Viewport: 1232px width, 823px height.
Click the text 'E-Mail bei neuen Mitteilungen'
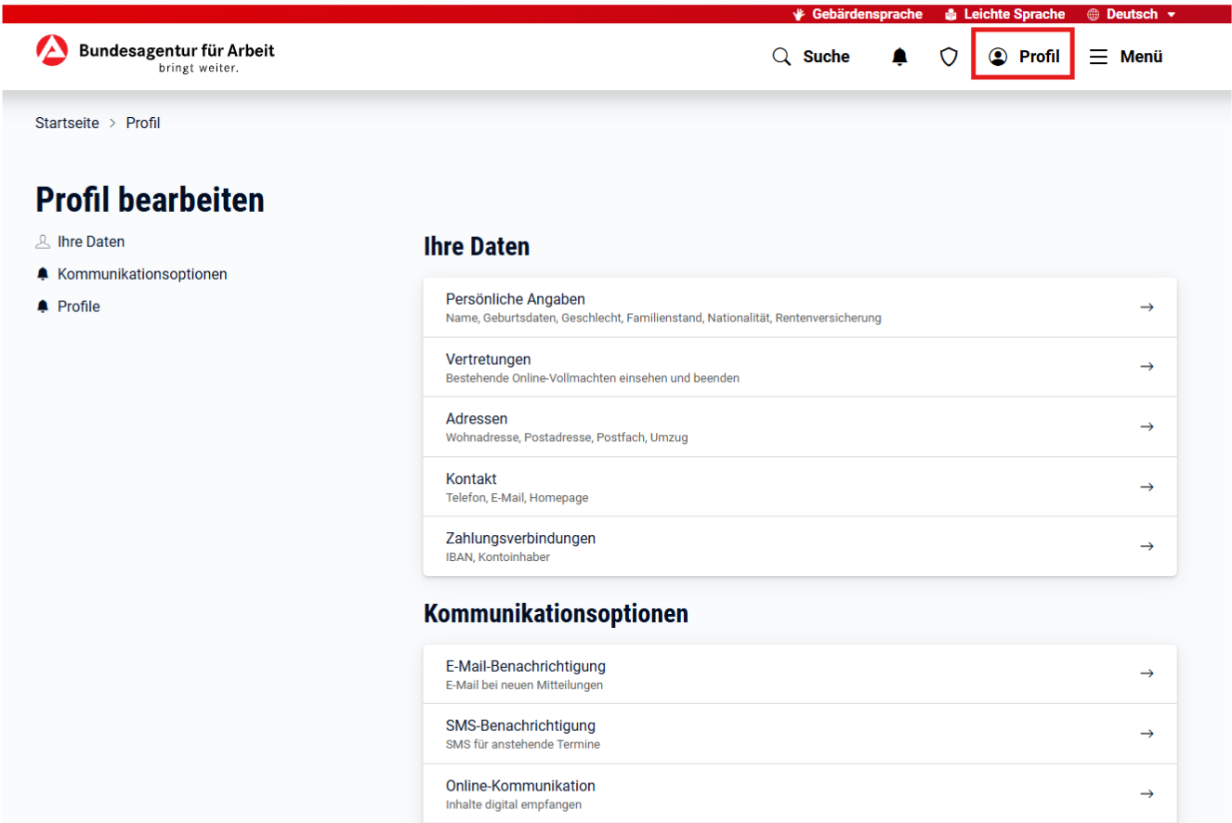pos(524,686)
